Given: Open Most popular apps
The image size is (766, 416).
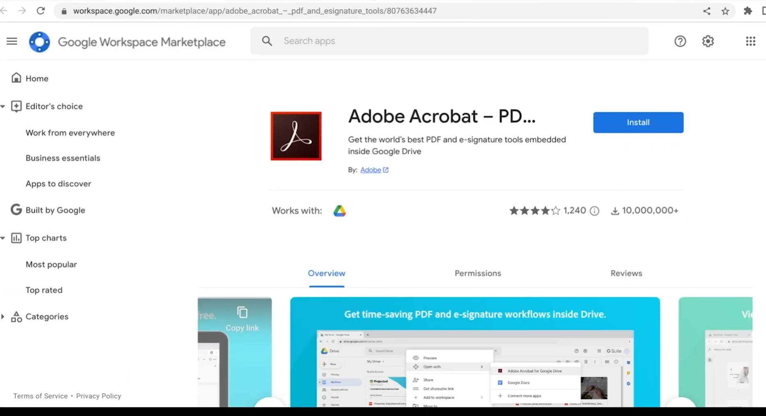Looking at the screenshot, I should [x=51, y=264].
